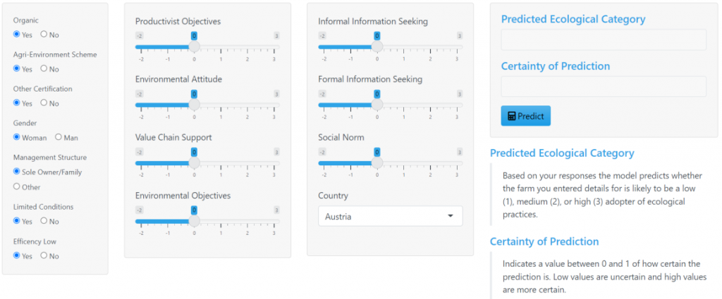This screenshot has height=299, width=722.
Task: Click the Environmental Attitude slider handle
Action: (194, 105)
